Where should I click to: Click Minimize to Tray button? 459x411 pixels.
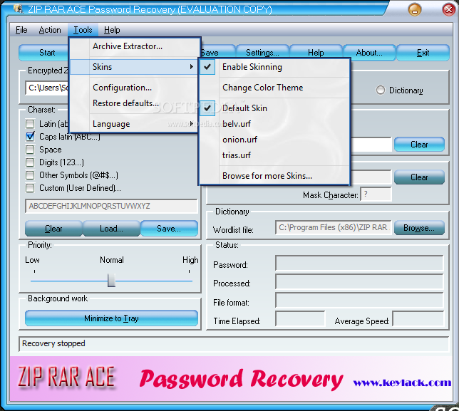pos(111,318)
